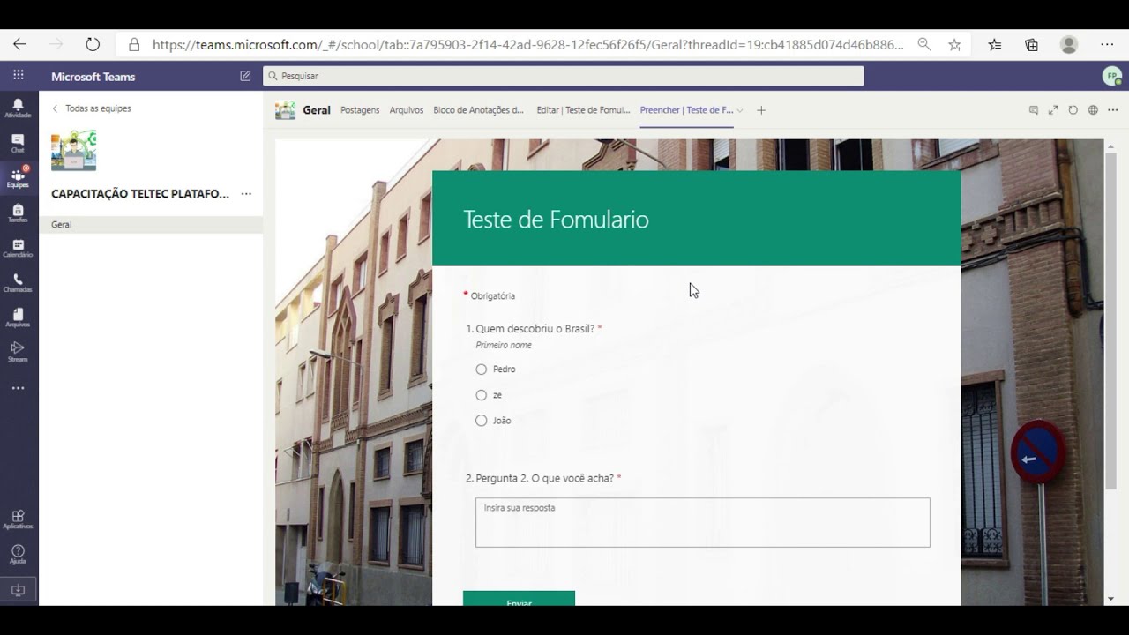Open the Teams user avatar

coord(1112,77)
